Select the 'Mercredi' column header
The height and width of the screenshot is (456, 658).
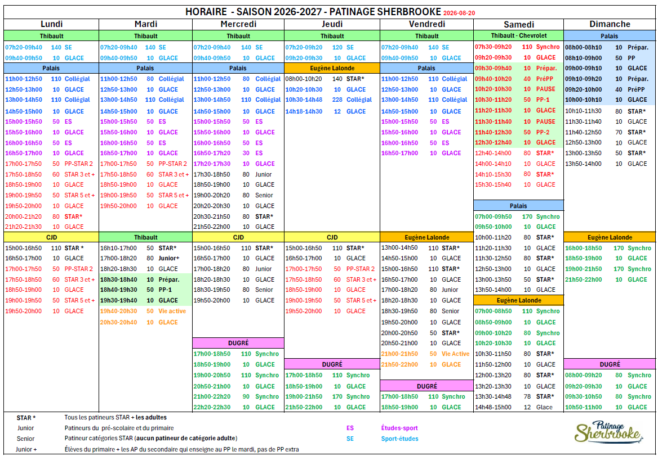click(238, 24)
